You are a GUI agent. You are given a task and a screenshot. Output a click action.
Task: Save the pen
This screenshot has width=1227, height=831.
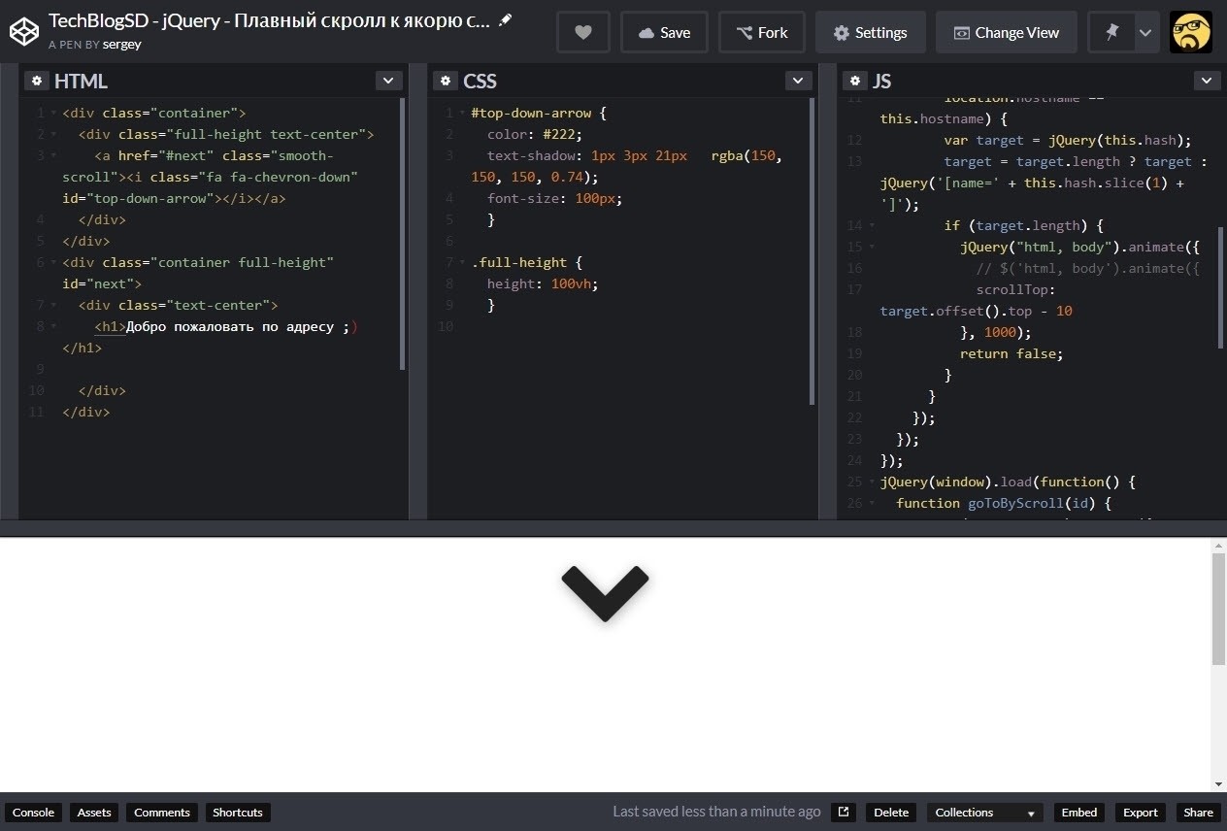click(x=664, y=32)
